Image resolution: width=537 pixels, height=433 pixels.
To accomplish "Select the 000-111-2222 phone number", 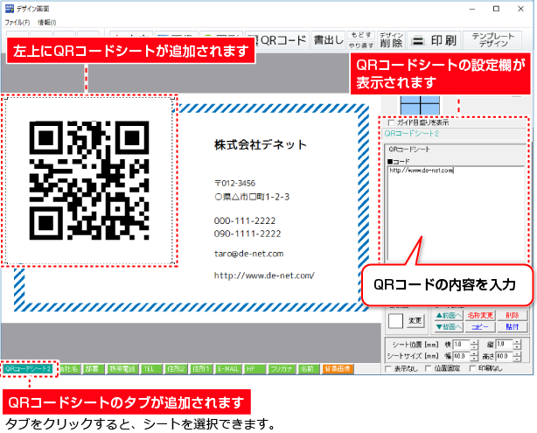I will [245, 220].
